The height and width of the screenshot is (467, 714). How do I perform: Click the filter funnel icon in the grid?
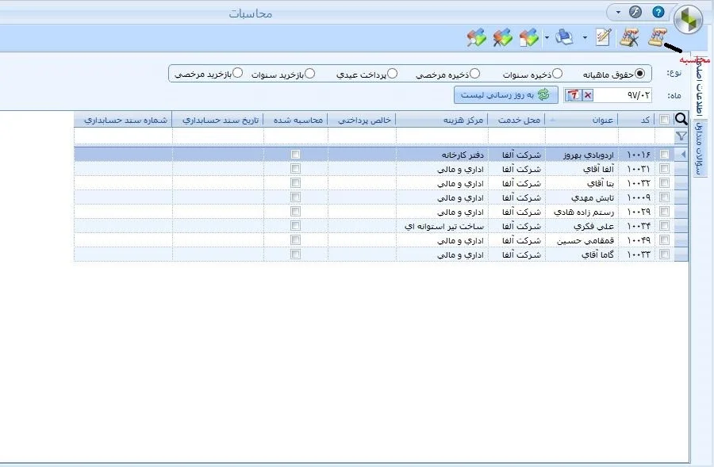(x=680, y=136)
